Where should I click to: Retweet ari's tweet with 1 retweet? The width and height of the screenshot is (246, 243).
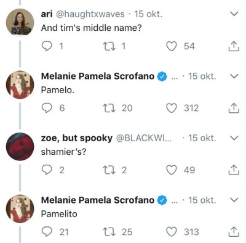tap(109, 46)
